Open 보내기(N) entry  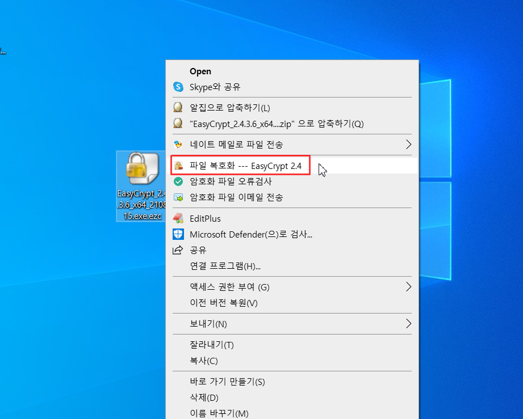click(x=292, y=323)
